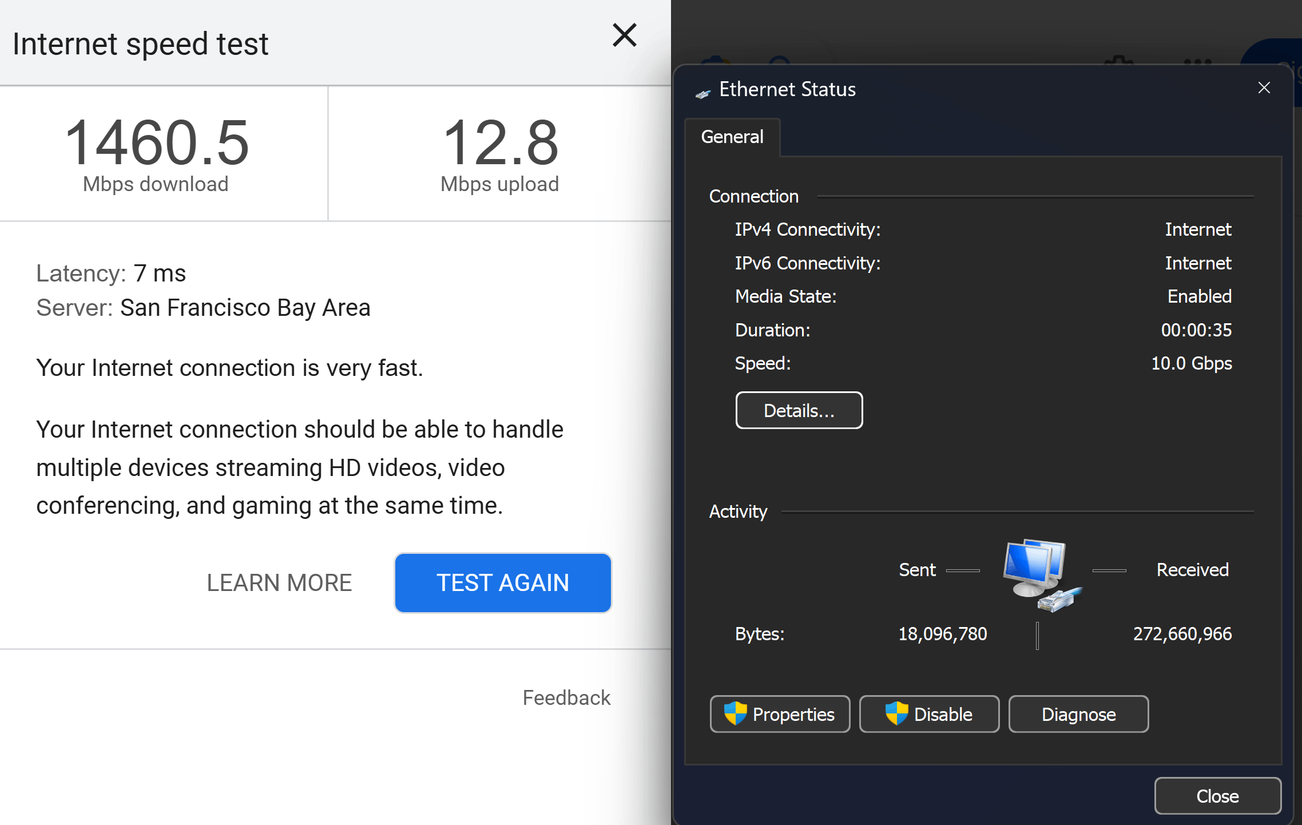The height and width of the screenshot is (825, 1302).
Task: Click the 10.0 Gbps speed value
Action: pyautogui.click(x=1191, y=363)
